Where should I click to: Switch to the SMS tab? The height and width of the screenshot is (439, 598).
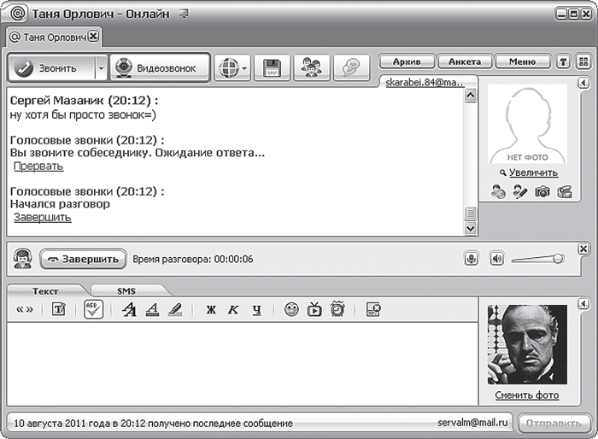[x=126, y=291]
